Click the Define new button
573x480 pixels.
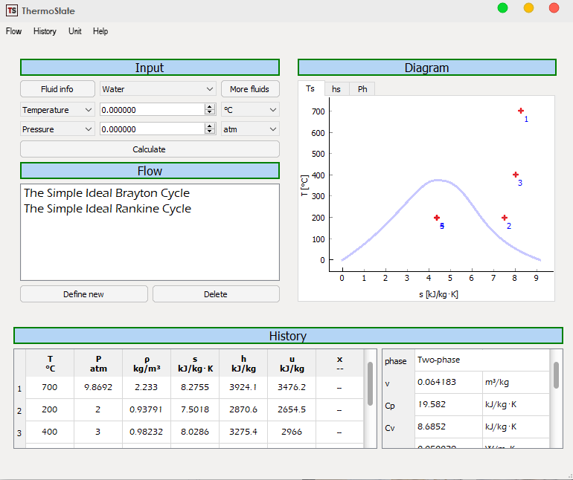[x=84, y=294]
